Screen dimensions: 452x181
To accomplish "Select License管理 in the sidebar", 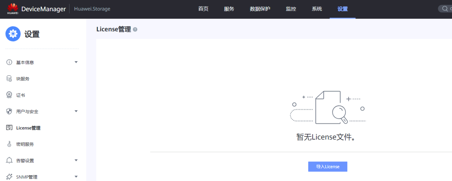I will click(x=28, y=128).
